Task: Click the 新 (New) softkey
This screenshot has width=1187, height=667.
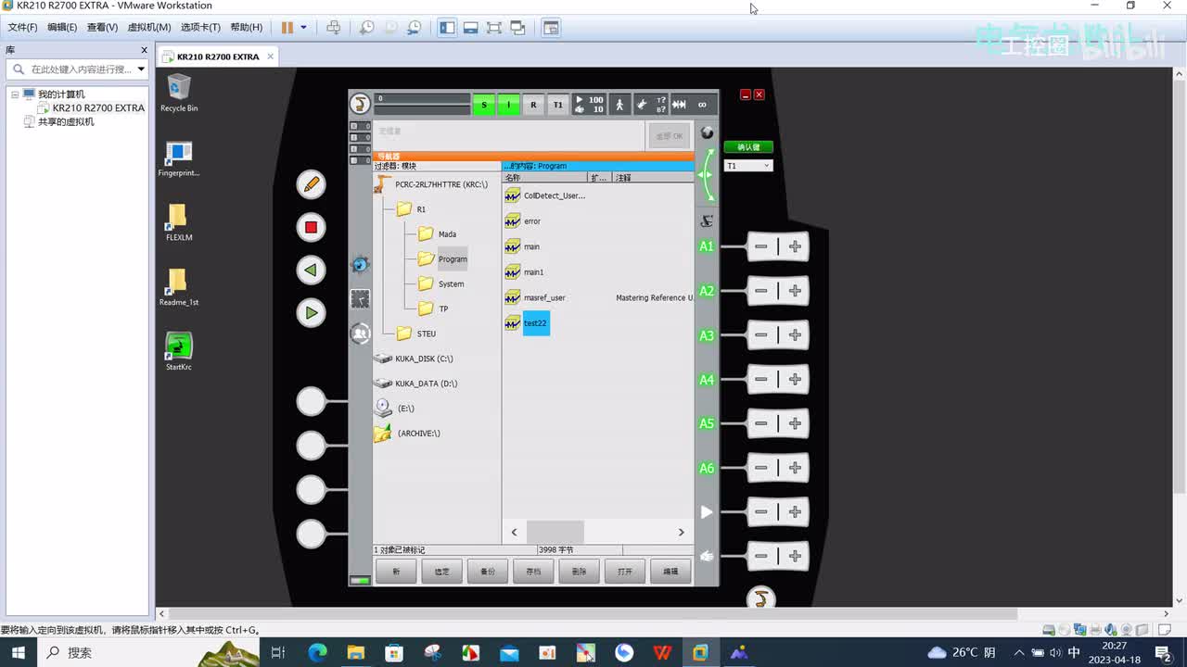Action: coord(397,572)
